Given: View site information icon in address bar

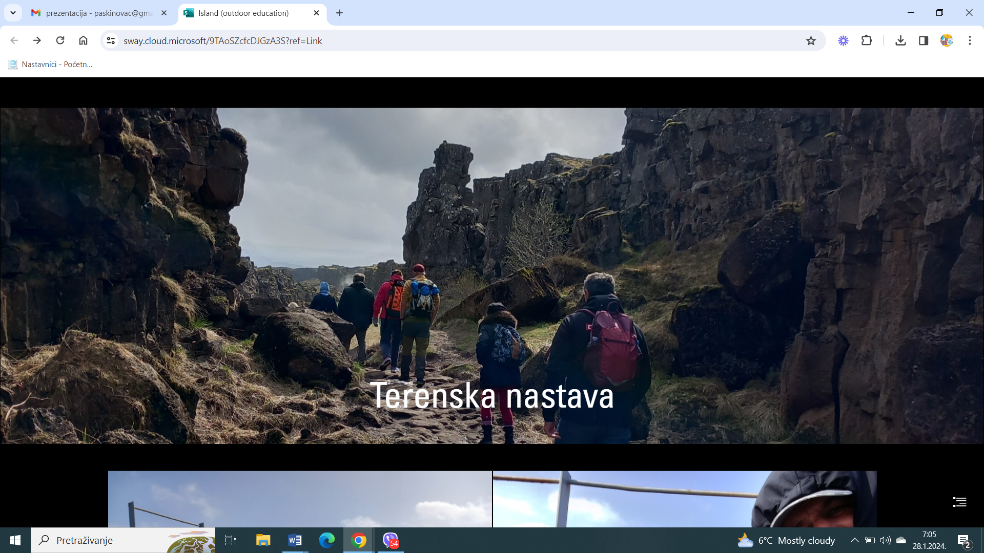Looking at the screenshot, I should pos(111,40).
